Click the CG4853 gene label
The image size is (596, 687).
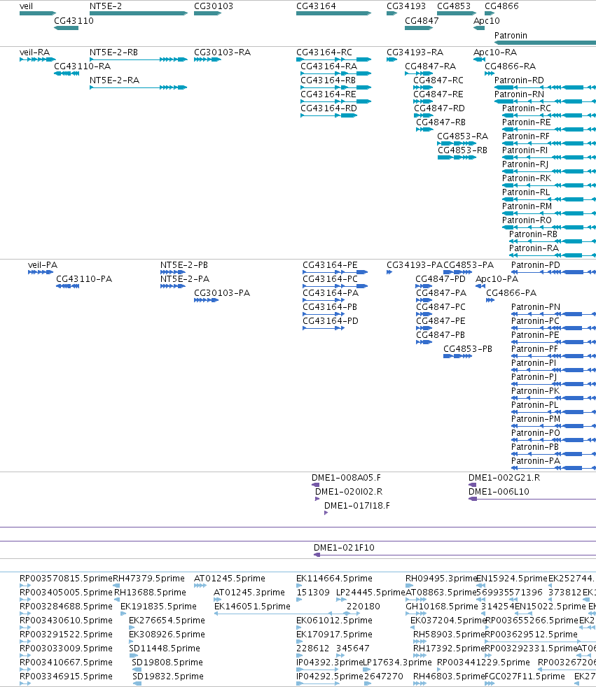coord(454,6)
